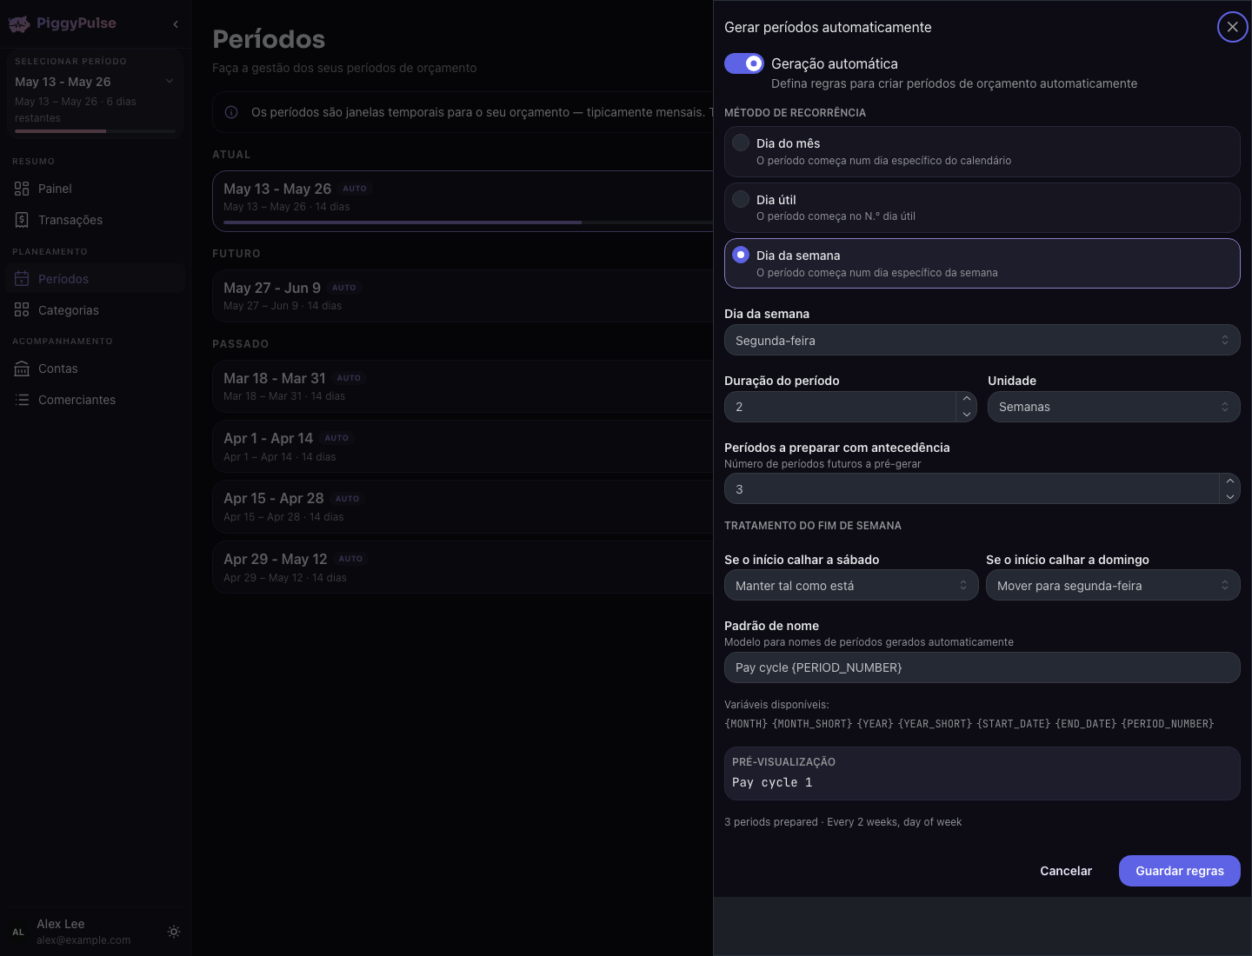Decrease periods to prepare in advance
1252x956 pixels.
(1229, 497)
